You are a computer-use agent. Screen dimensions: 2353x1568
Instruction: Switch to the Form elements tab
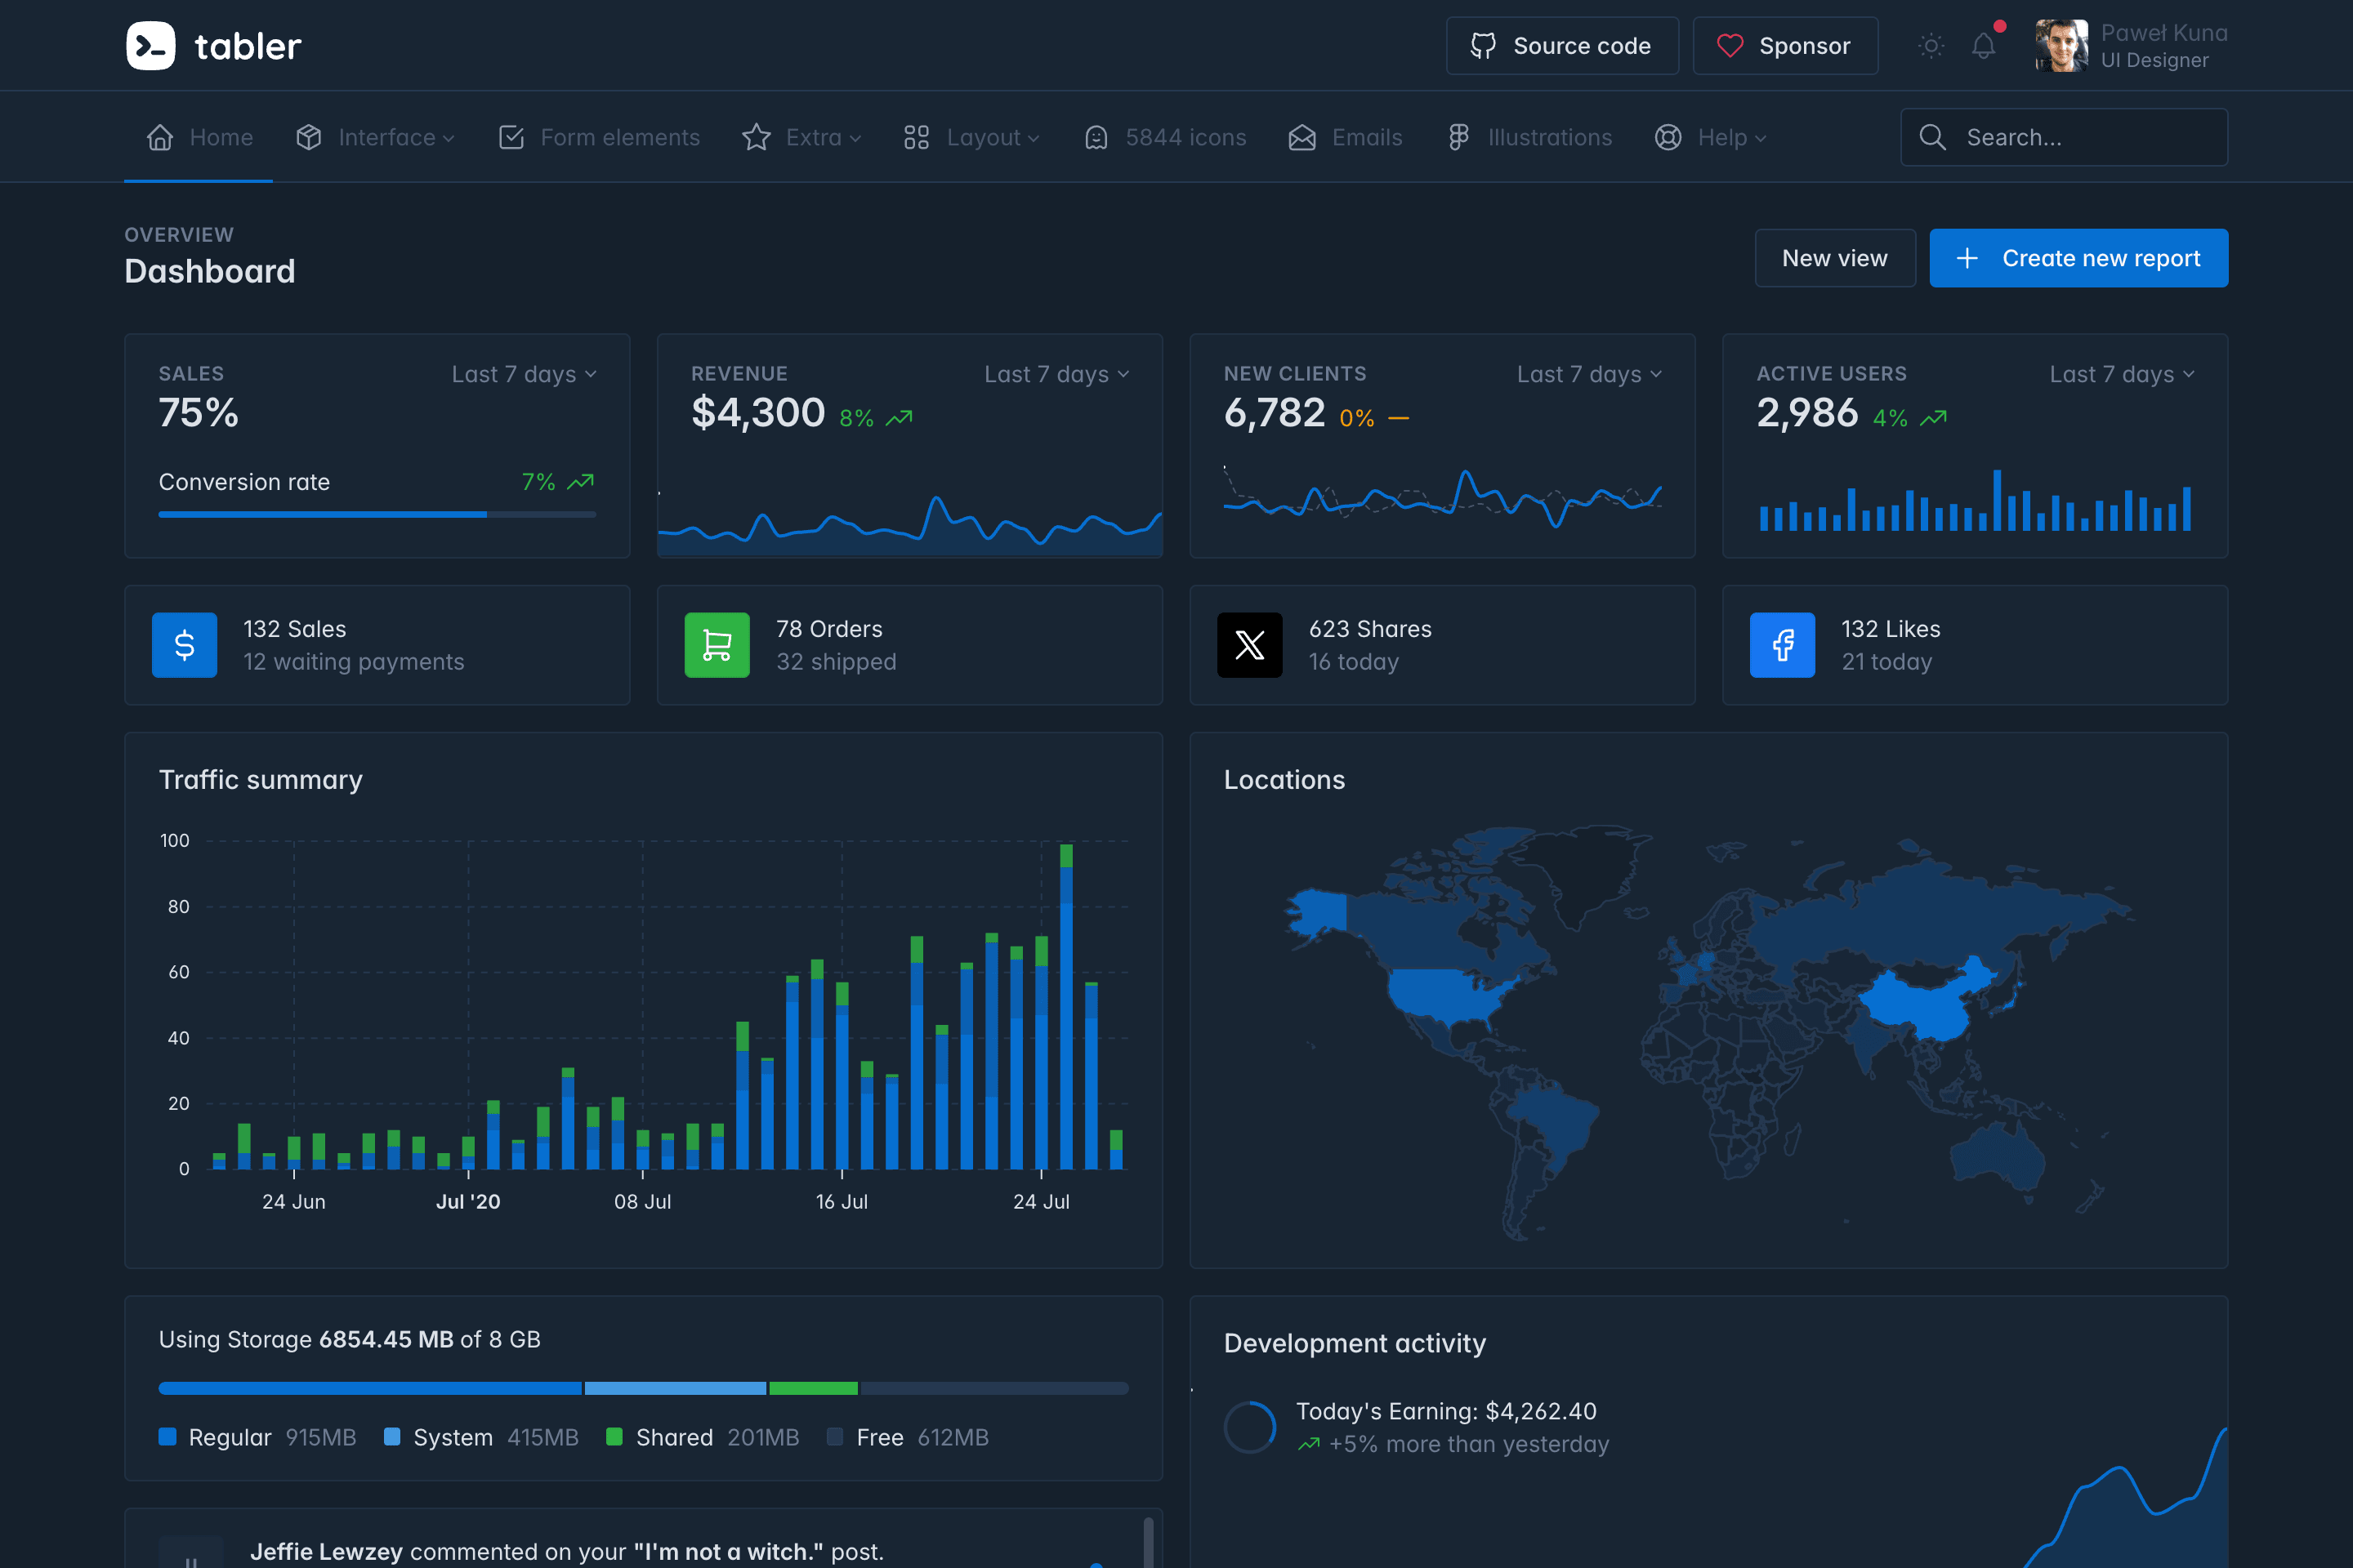tap(597, 137)
